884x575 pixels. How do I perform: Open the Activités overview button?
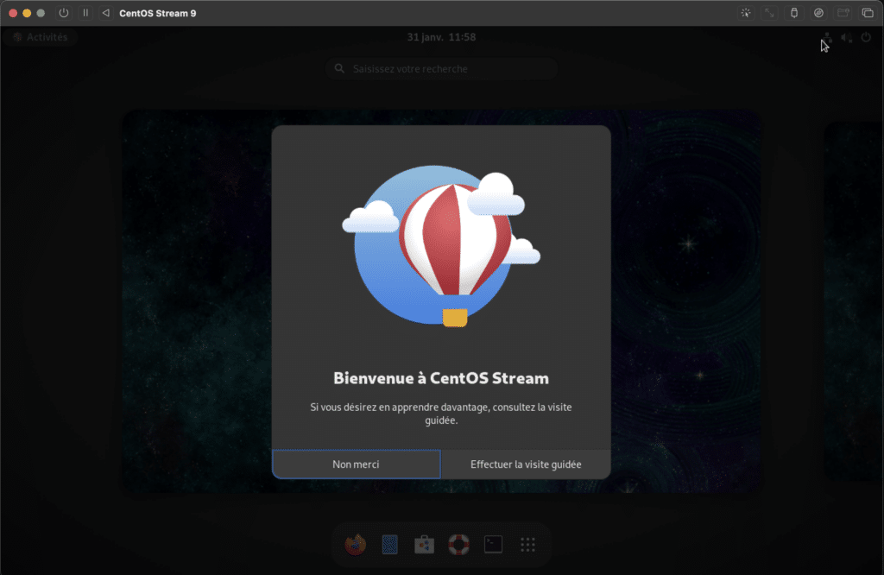coord(41,37)
